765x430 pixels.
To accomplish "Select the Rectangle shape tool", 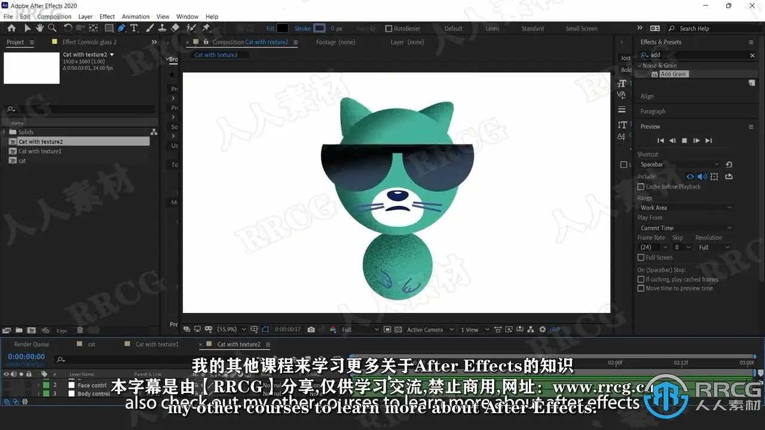I will (109, 28).
